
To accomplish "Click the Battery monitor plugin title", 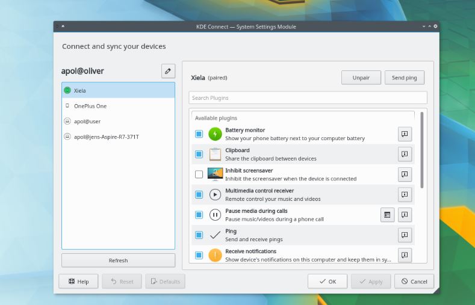I will click(245, 130).
